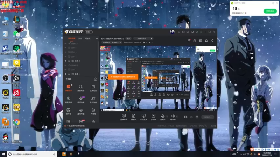This screenshot has width=280, height=157.
Task: Close the 360 startup assistant popup
Action: [x=277, y=3]
